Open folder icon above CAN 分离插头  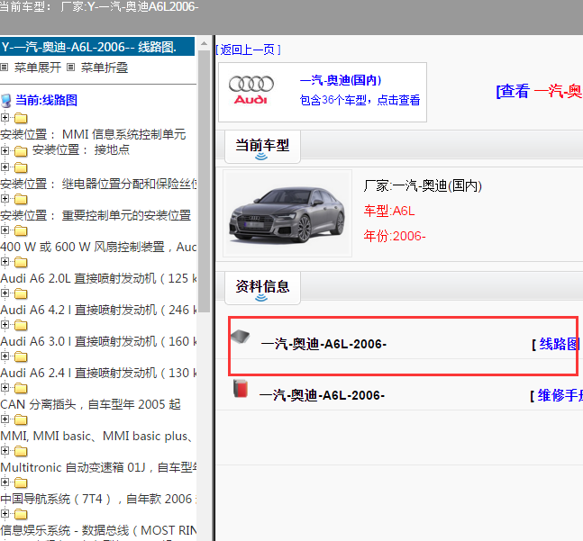(21, 389)
